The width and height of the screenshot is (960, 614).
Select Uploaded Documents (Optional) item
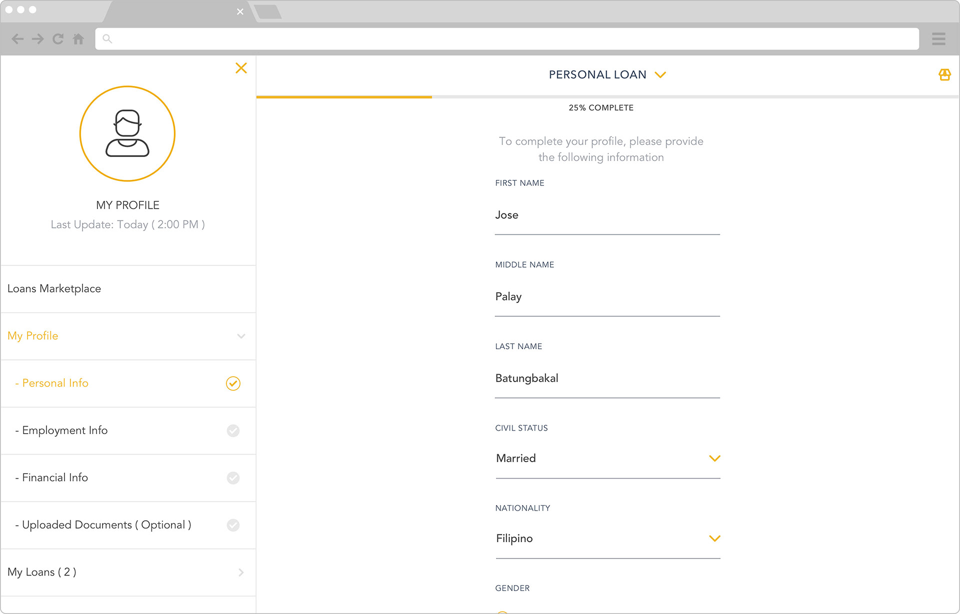point(128,525)
